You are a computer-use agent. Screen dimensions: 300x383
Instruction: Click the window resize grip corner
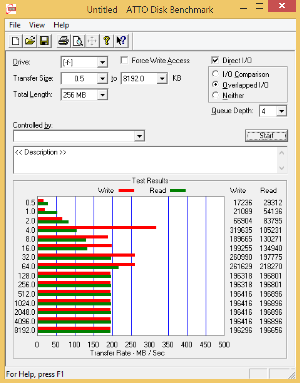click(x=292, y=374)
